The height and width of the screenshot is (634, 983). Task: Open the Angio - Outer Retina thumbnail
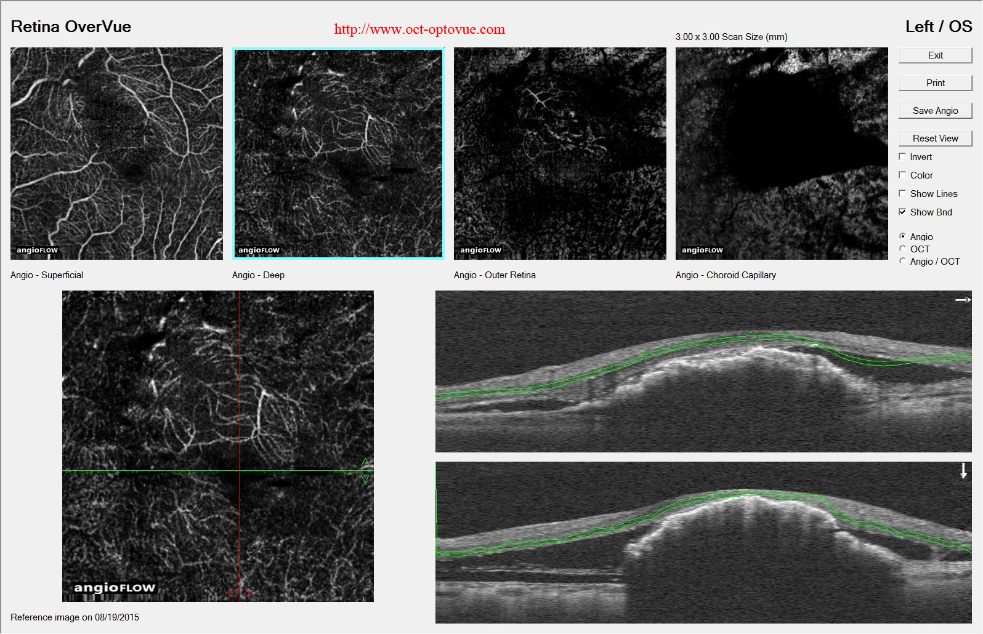(x=560, y=153)
